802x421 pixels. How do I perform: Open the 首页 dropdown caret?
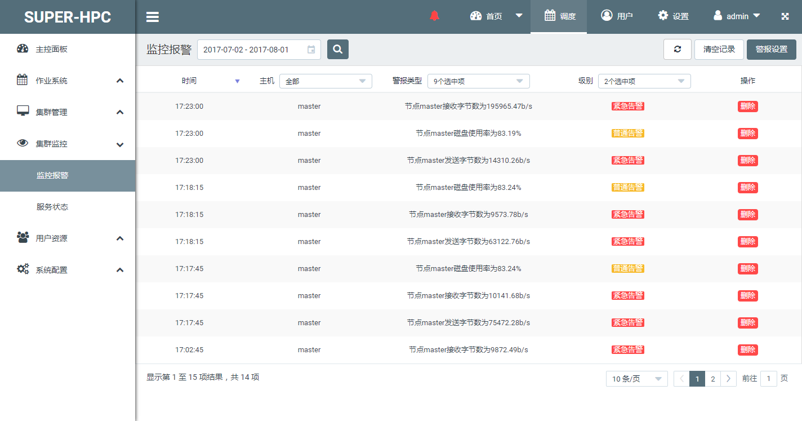519,16
